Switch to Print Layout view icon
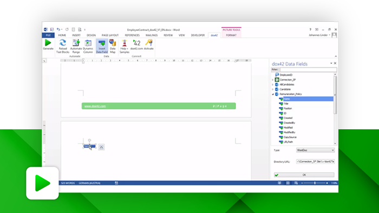 tap(288, 183)
